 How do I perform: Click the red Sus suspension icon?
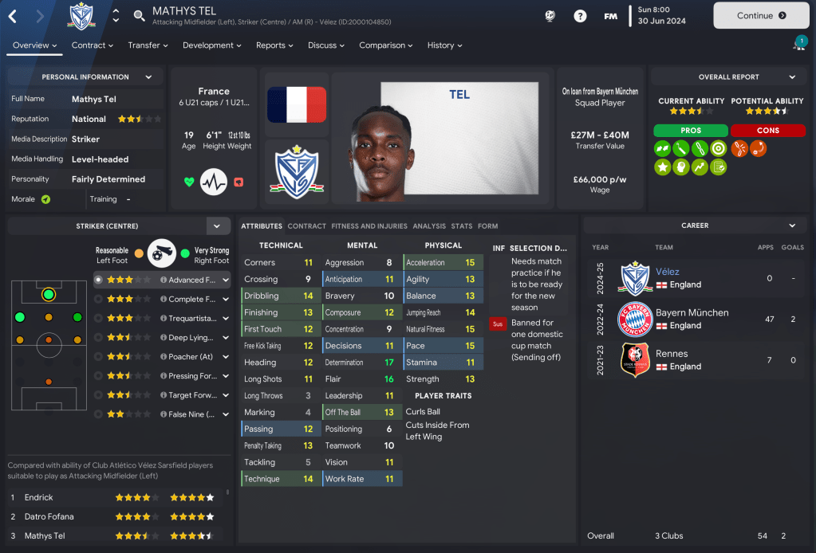click(498, 324)
